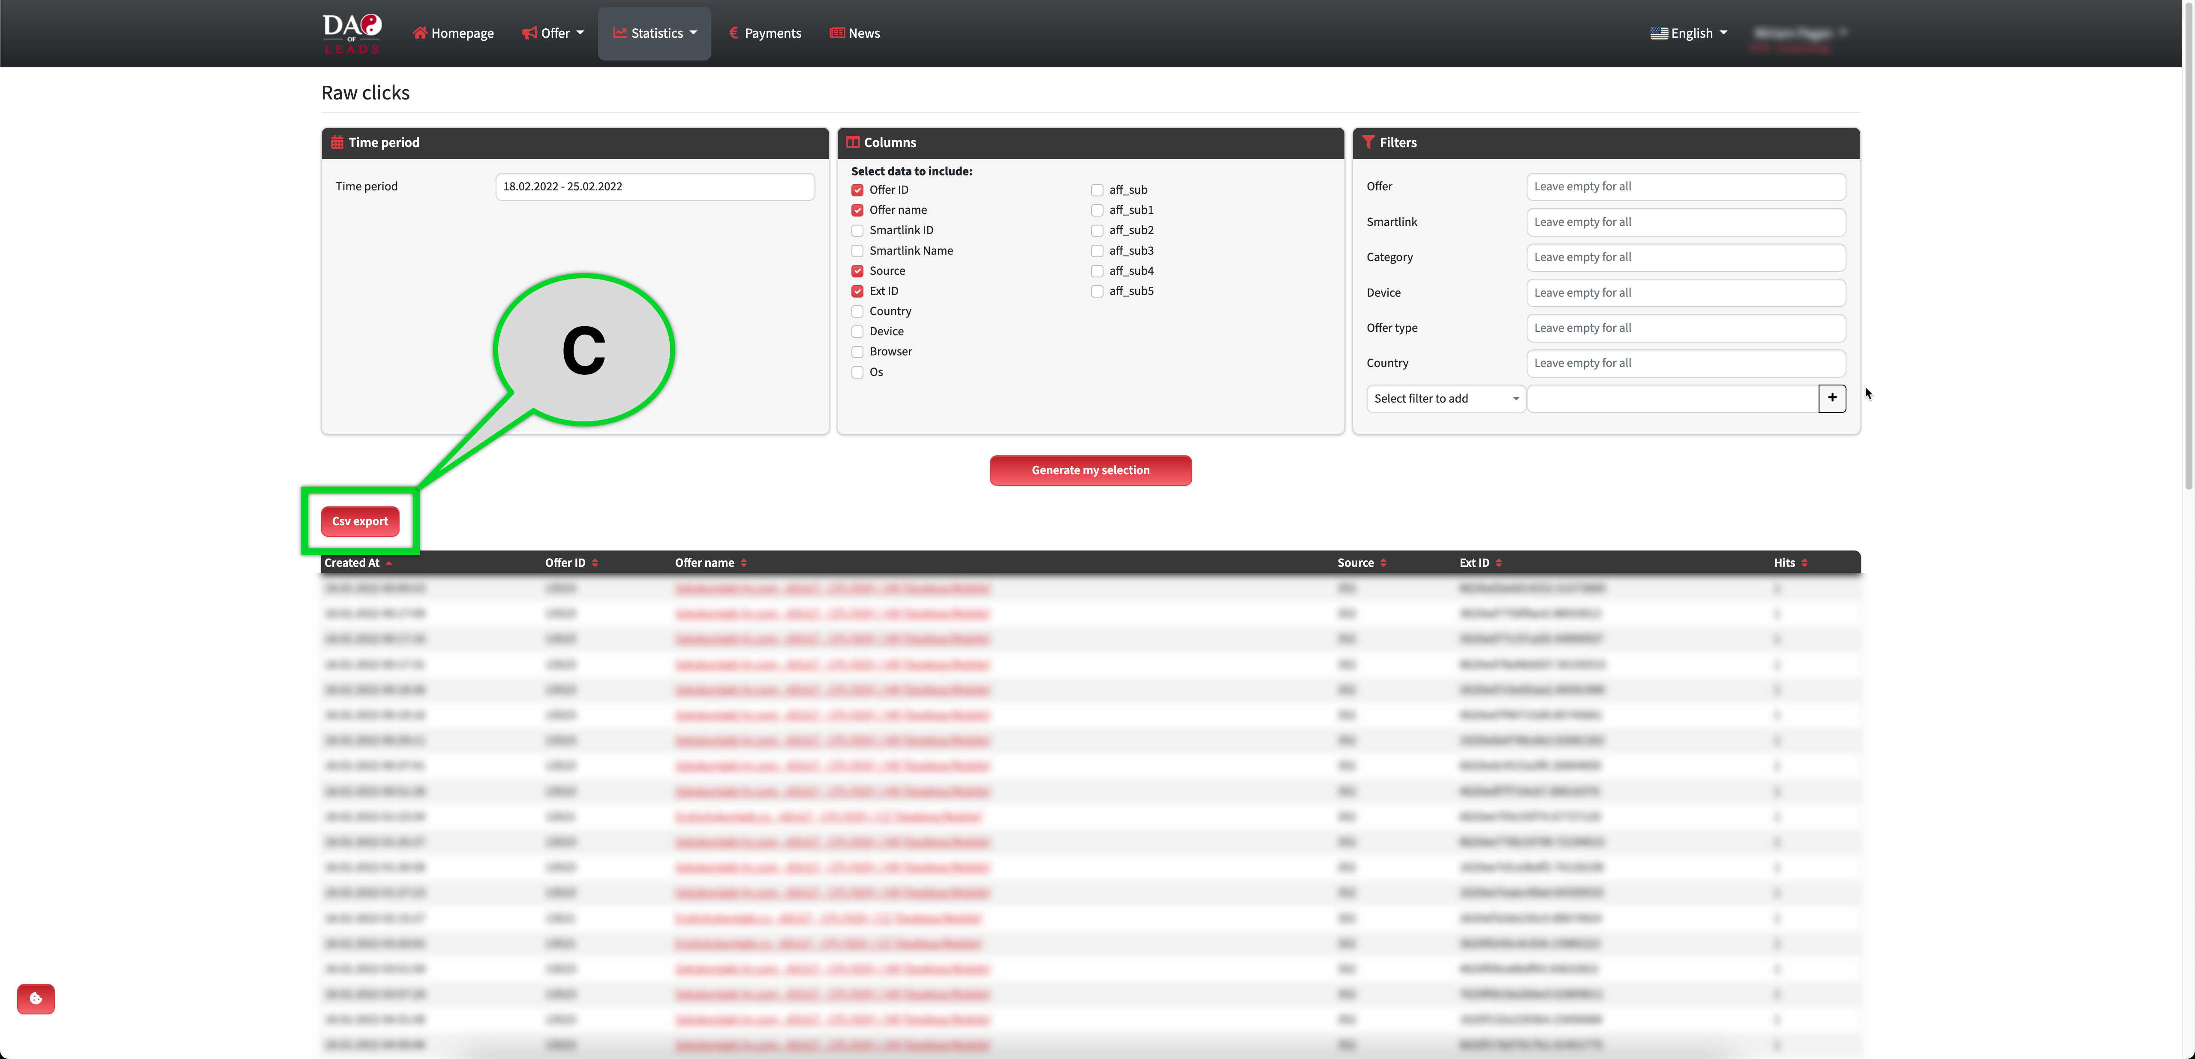Click the Offer ID sort arrows
Image resolution: width=2195 pixels, height=1059 pixels.
click(595, 563)
